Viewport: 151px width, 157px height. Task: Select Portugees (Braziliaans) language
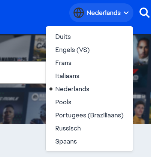(x=90, y=115)
